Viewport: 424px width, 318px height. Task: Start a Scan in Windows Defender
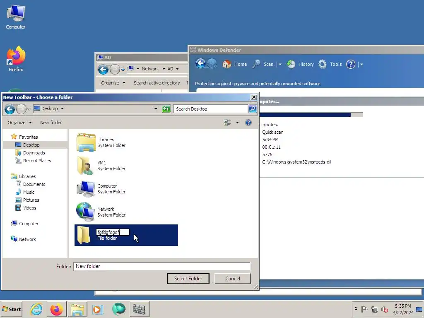pyautogui.click(x=263, y=64)
